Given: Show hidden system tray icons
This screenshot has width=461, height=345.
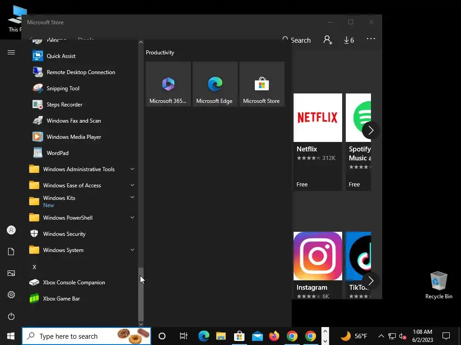Looking at the screenshot, I should point(381,336).
